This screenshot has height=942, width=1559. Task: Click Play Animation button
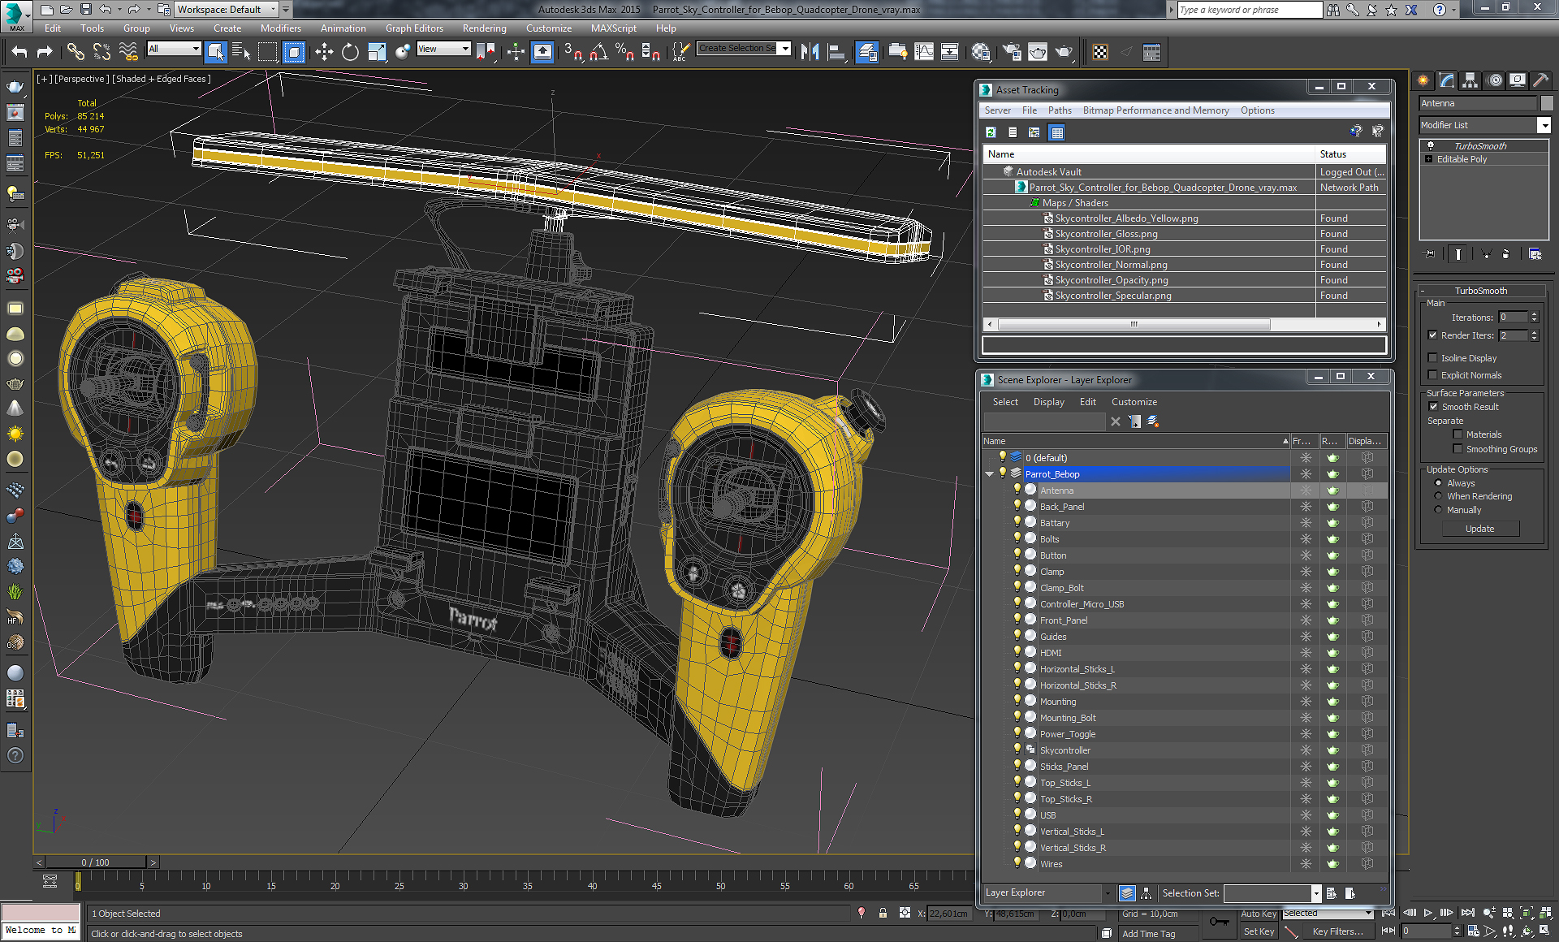point(1427,914)
